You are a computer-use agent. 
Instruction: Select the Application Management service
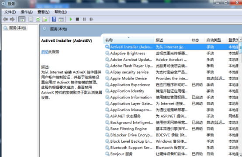pyautogui.click(x=172, y=110)
